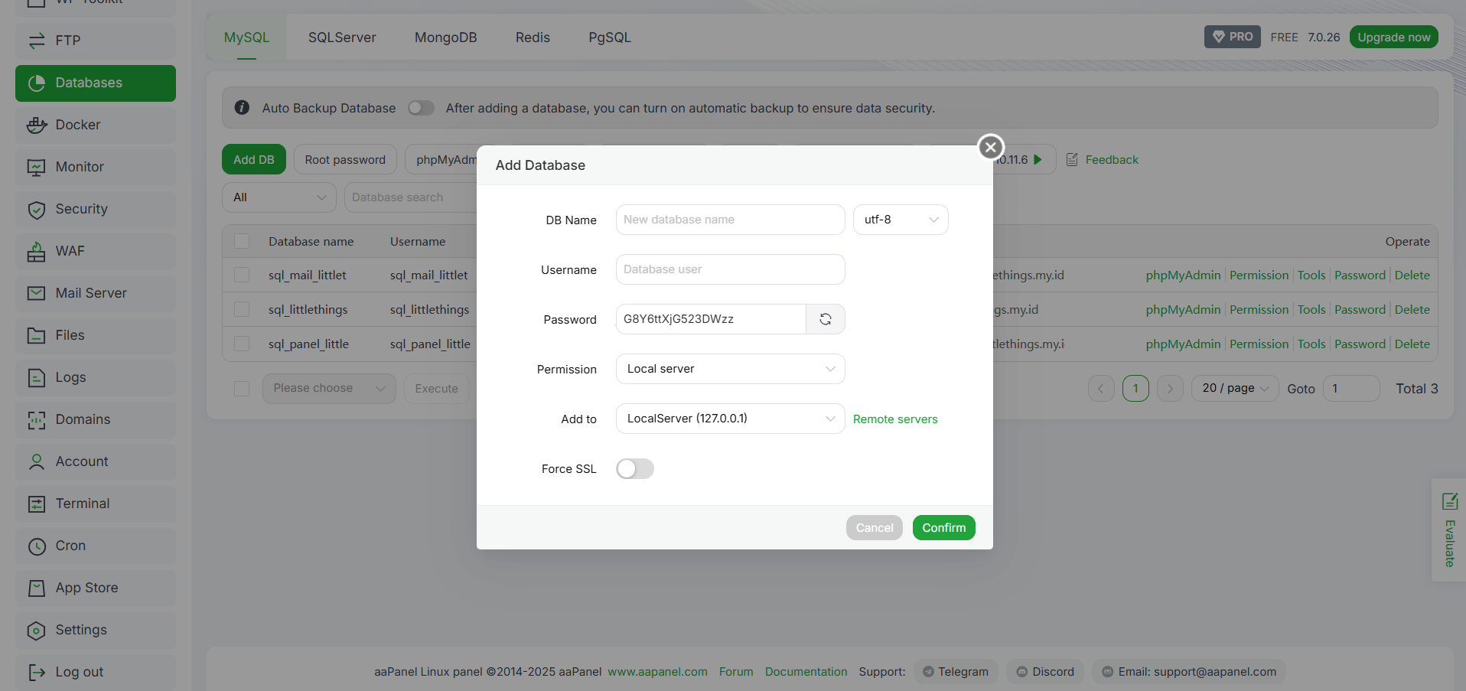Open WAF menu item
This screenshot has width=1466, height=691.
(x=96, y=251)
